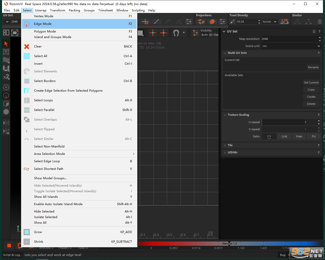Collapse the Multi UV Sets section

(225, 53)
